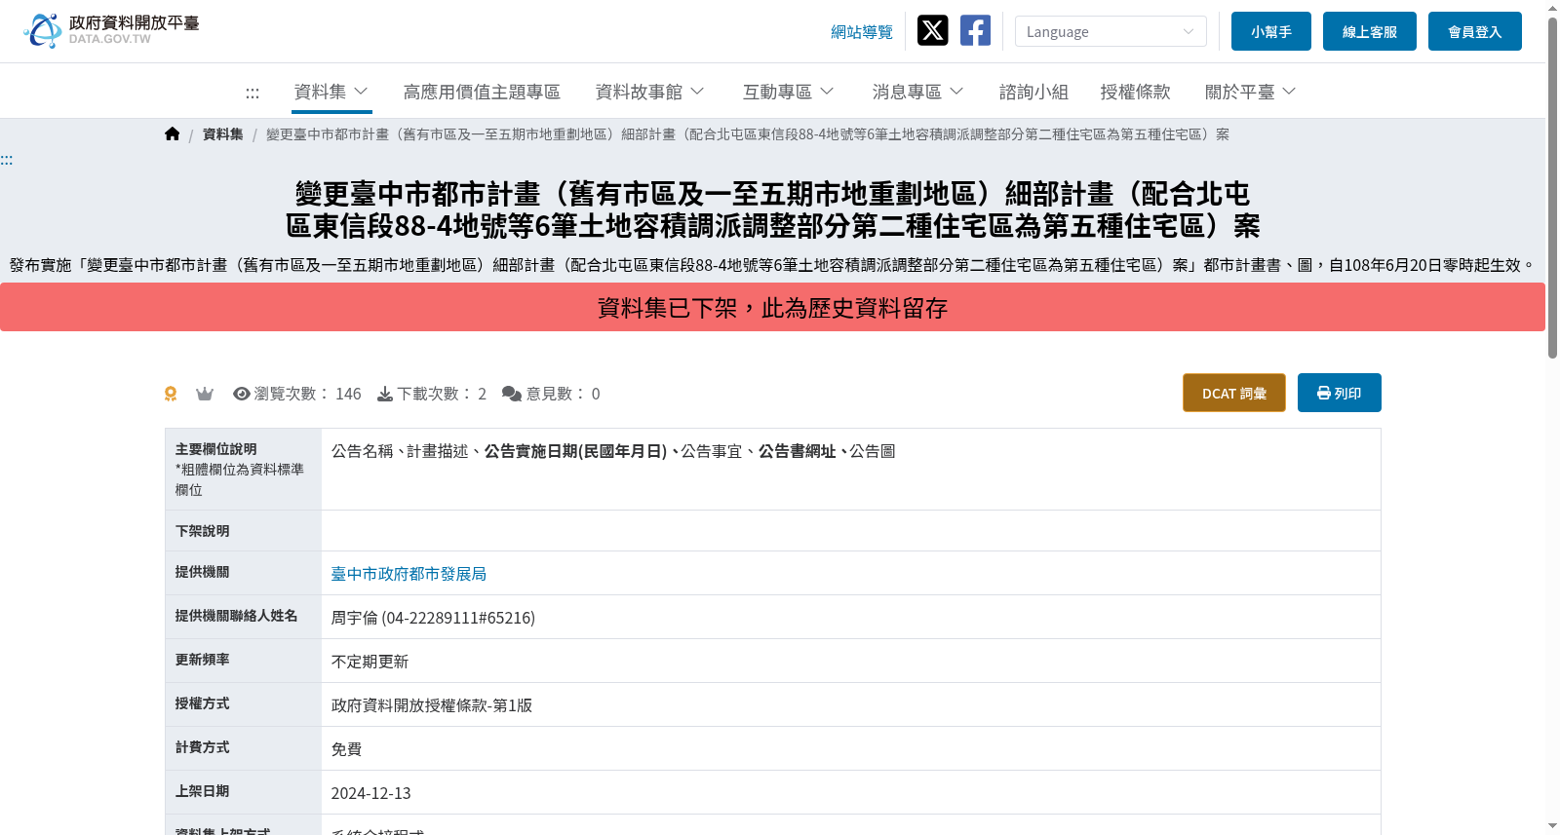Click the 不定期更新 frequency value
The width and height of the screenshot is (1560, 835).
pos(370,662)
